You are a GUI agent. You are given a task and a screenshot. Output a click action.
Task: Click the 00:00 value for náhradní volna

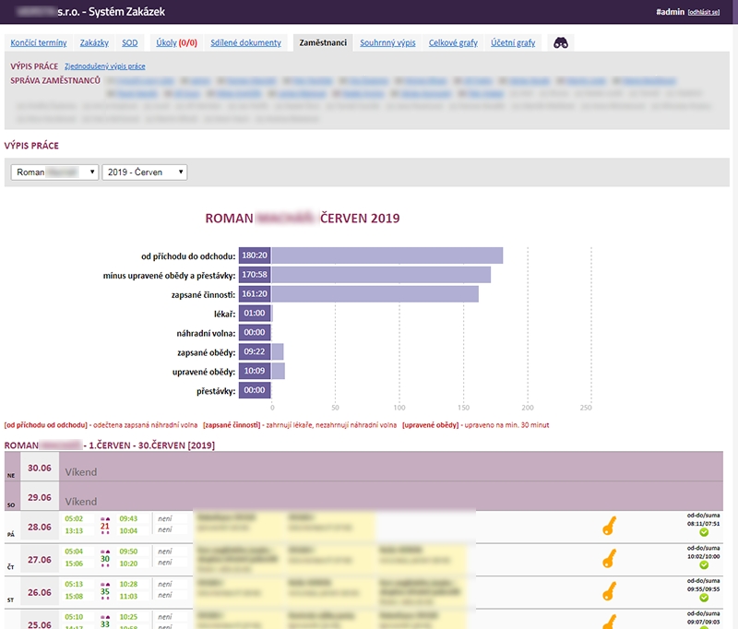point(255,333)
